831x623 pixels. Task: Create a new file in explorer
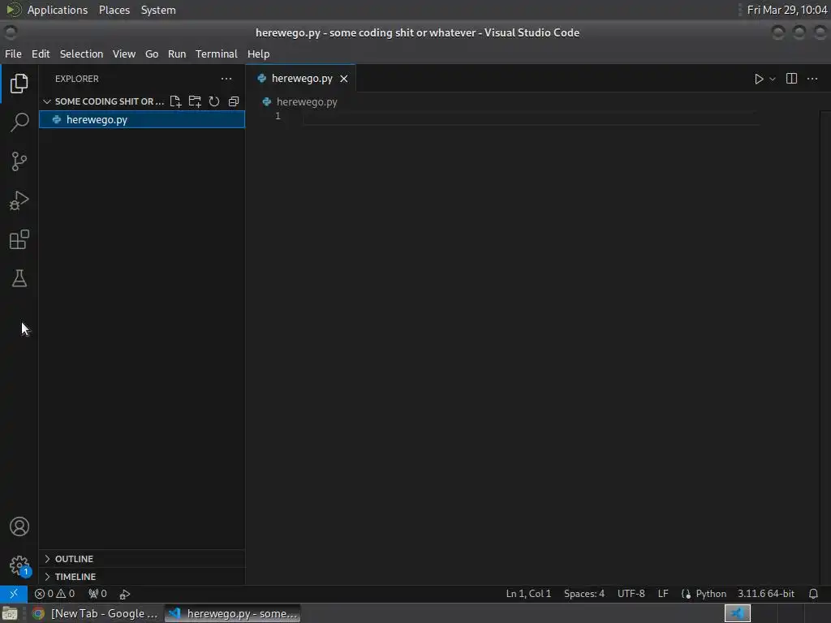(x=175, y=101)
